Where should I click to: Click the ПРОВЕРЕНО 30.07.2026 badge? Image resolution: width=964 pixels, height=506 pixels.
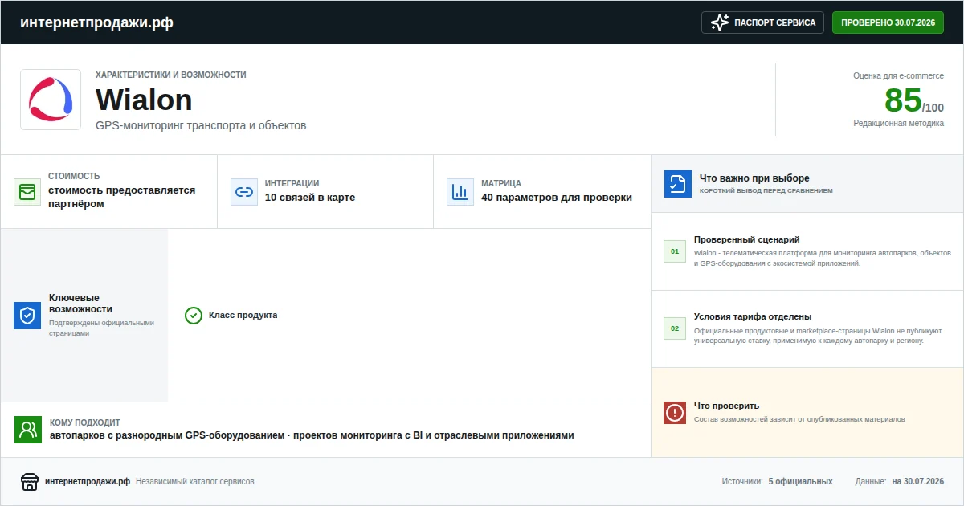click(888, 22)
